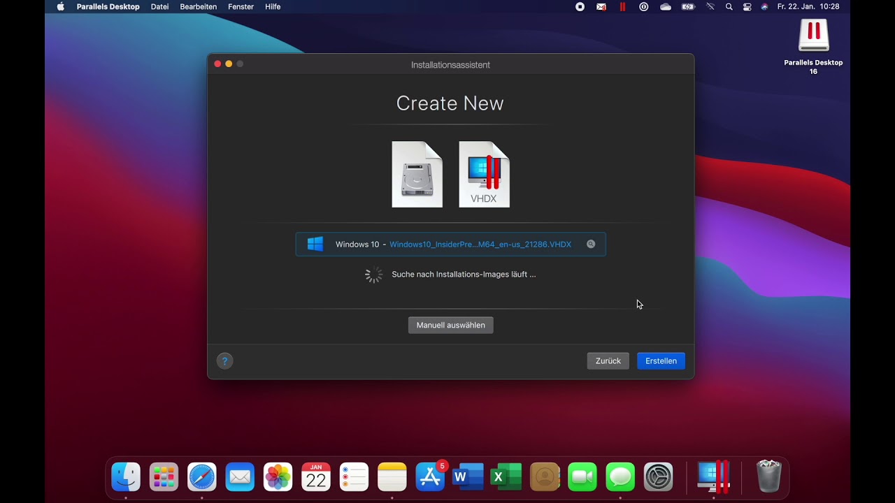Open Finder from the Dock
This screenshot has width=895, height=503.
126,477
